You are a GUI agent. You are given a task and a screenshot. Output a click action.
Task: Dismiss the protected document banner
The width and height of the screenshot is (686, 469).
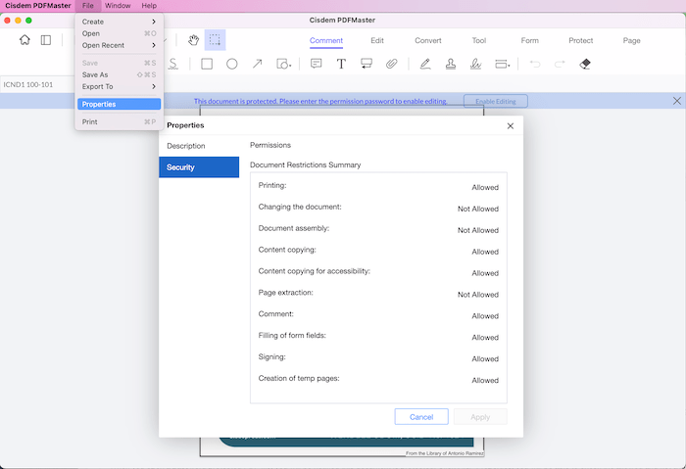click(x=677, y=101)
